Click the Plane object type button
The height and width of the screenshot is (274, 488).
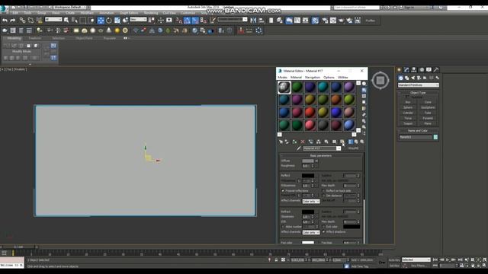[x=428, y=123]
